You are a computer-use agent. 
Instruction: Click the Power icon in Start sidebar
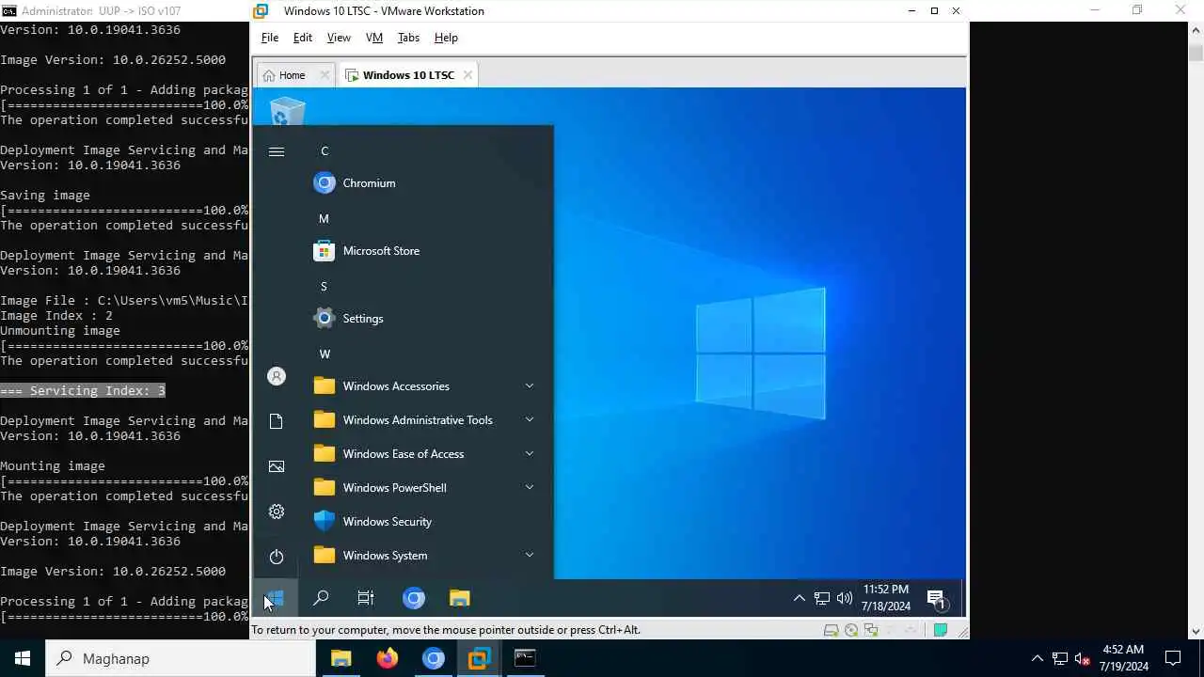click(277, 557)
